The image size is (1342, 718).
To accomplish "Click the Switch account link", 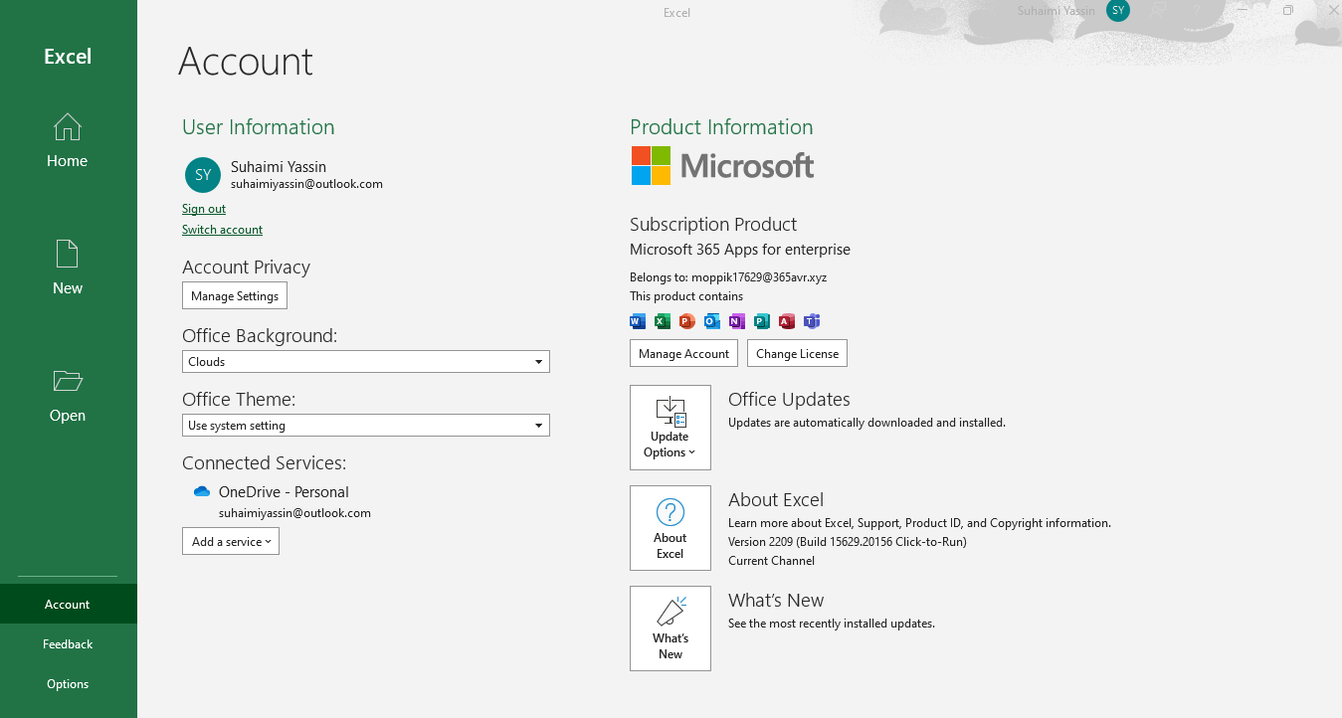I will click(x=222, y=230).
